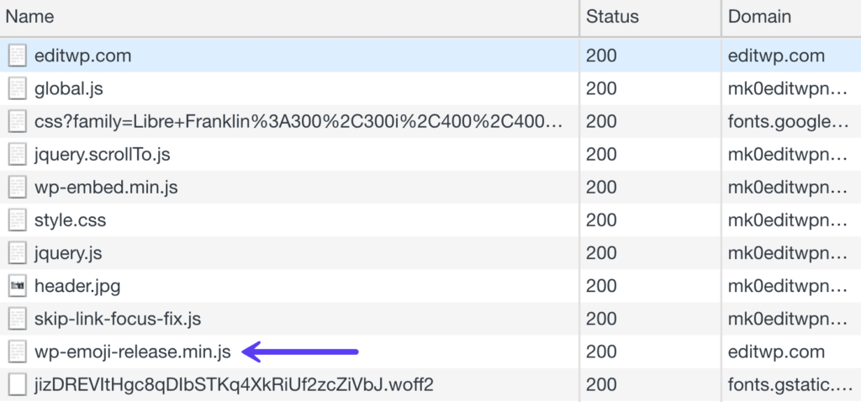Click the file icon next to style.css

(18, 220)
